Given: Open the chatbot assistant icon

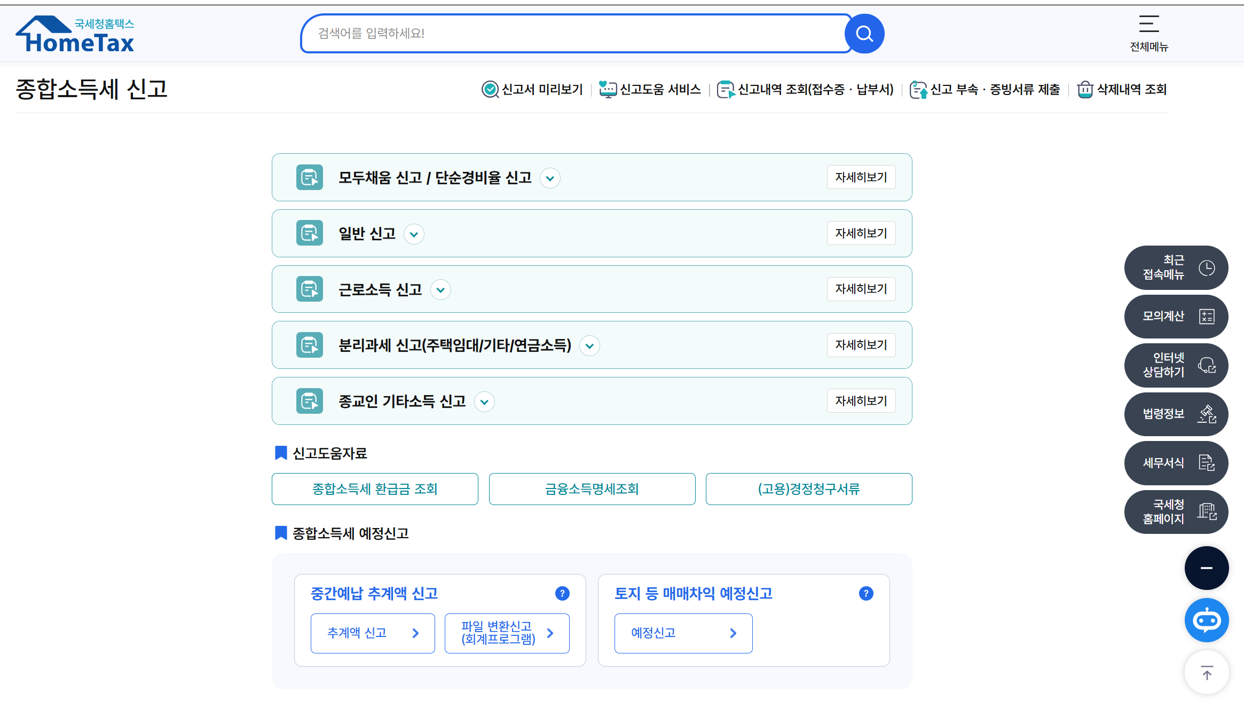Looking at the screenshot, I should (x=1206, y=620).
